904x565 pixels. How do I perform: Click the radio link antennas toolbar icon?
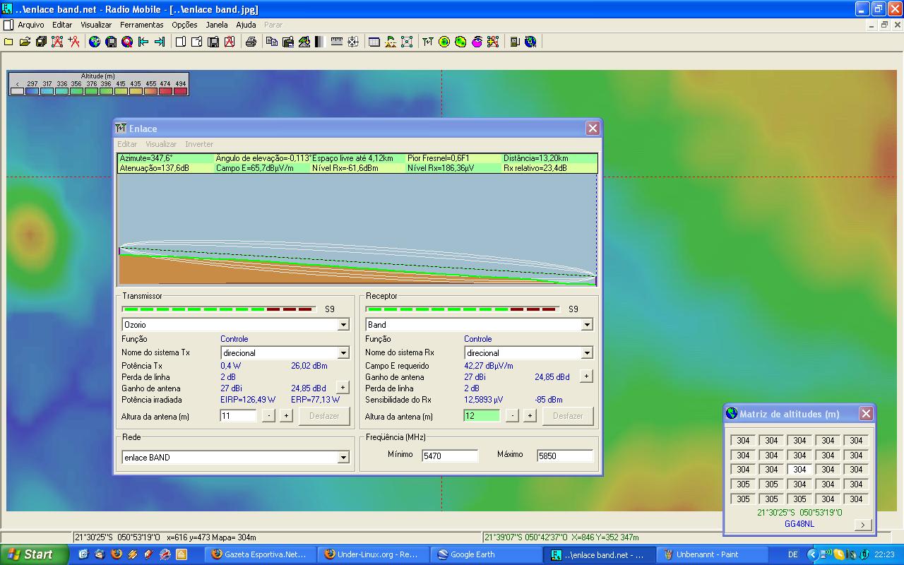pyautogui.click(x=427, y=42)
